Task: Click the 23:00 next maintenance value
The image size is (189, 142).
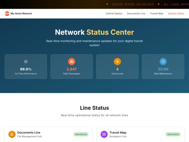Action: (163, 69)
